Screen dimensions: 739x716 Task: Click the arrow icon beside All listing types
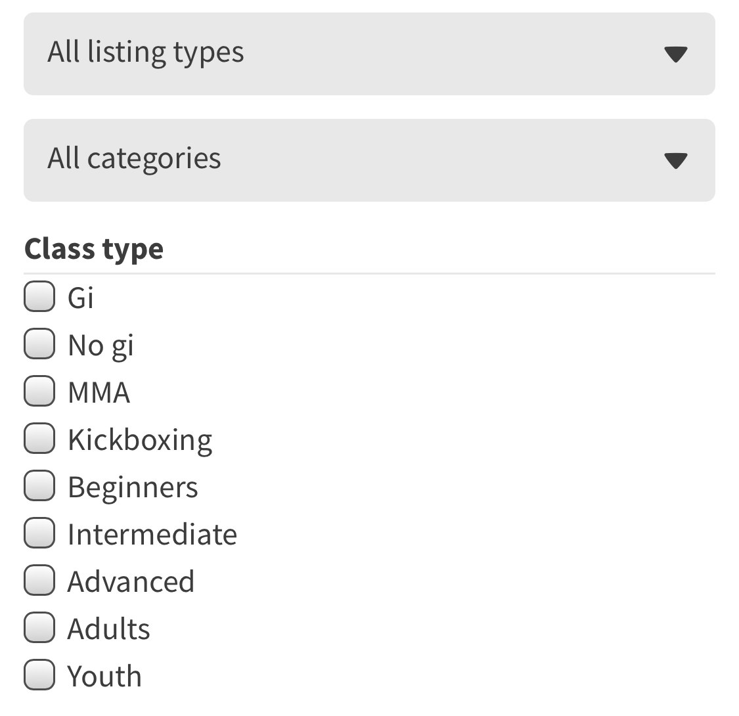pyautogui.click(x=675, y=55)
